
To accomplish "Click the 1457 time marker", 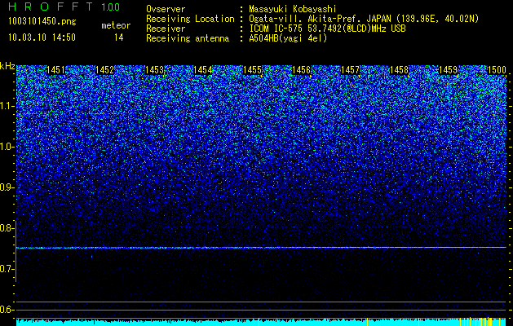I will (x=350, y=70).
